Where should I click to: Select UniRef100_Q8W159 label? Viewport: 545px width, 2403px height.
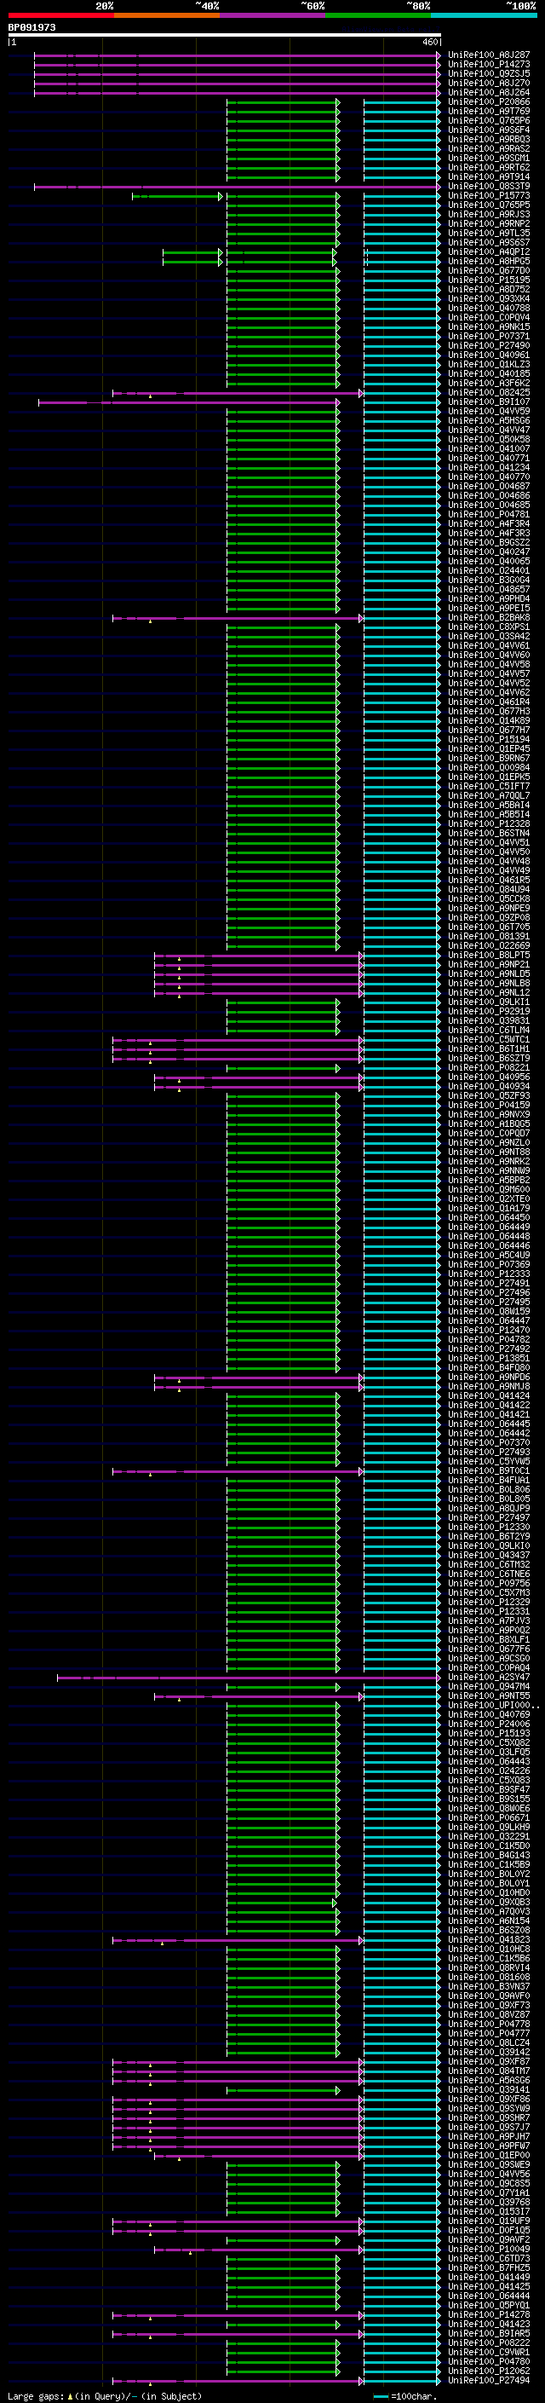point(489,1313)
